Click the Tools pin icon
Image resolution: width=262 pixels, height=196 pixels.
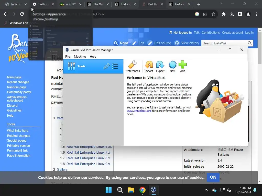click(x=107, y=66)
